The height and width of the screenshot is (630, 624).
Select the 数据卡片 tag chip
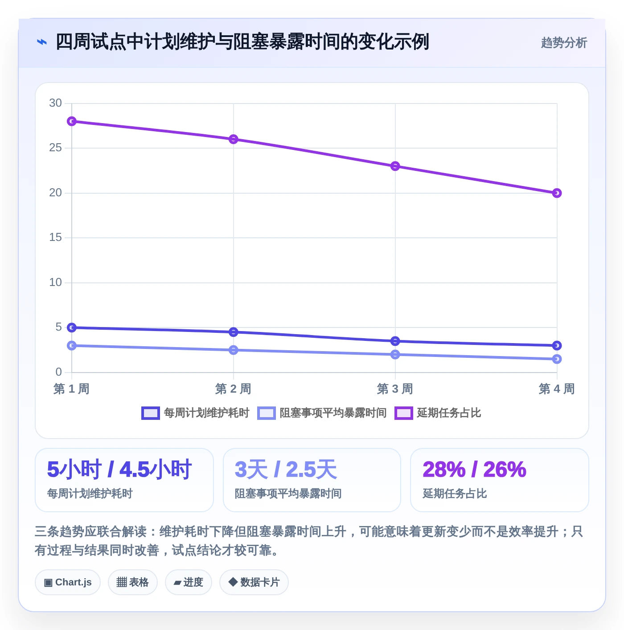pyautogui.click(x=254, y=582)
